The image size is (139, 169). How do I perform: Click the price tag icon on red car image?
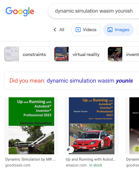[68, 149]
